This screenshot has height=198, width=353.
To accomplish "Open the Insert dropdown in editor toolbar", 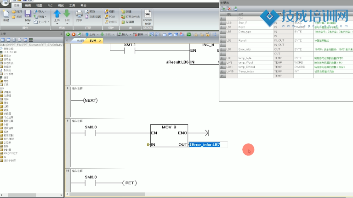I will pyautogui.click(x=131, y=34).
